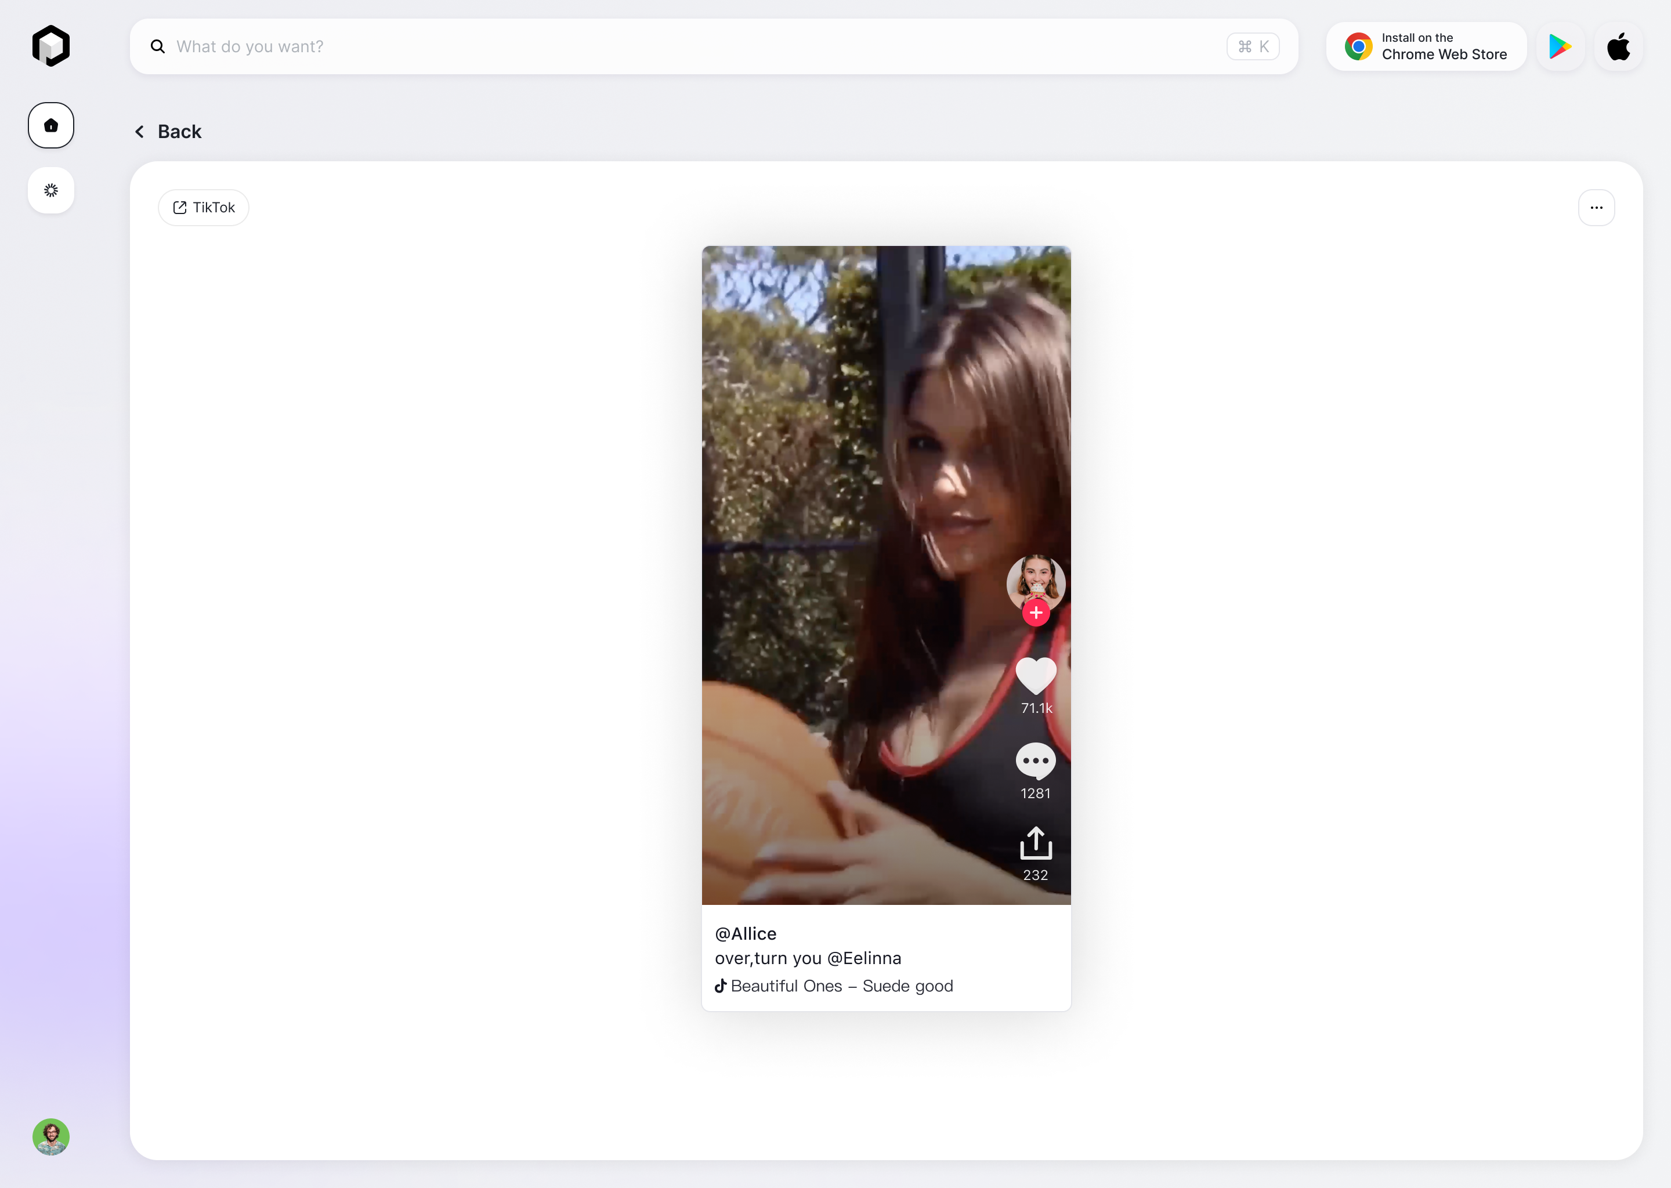This screenshot has height=1188, width=1671.
Task: Open comments via speech bubble icon
Action: (x=1035, y=762)
